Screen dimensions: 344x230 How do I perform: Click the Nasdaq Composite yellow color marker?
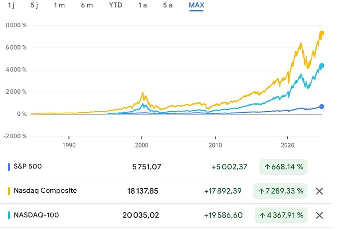tap(9, 191)
